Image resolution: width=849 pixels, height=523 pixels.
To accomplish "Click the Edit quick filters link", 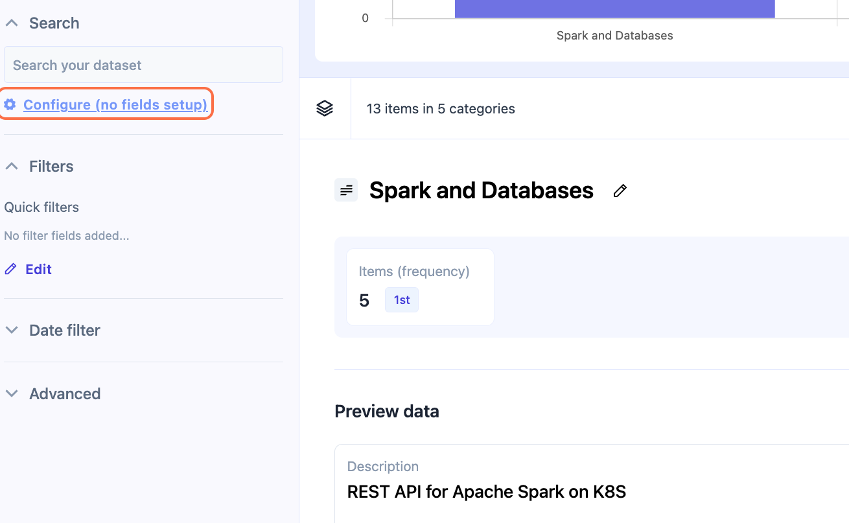I will coord(38,269).
